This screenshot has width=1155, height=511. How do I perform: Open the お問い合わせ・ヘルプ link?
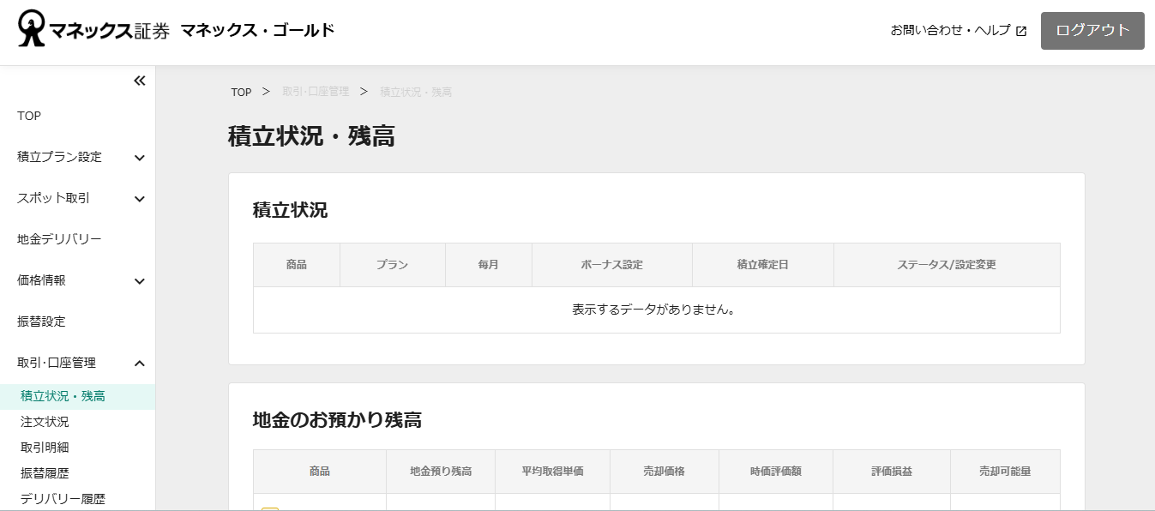[x=950, y=30]
